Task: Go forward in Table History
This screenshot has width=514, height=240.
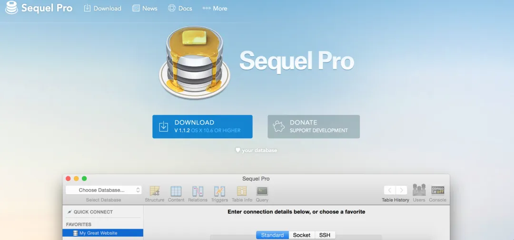Action: tap(402, 190)
